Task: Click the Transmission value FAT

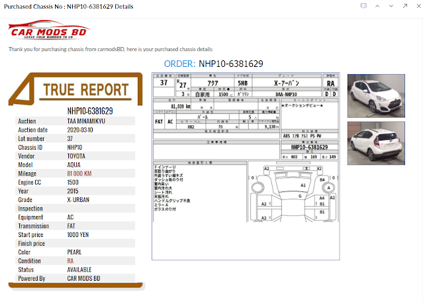Action: click(71, 226)
